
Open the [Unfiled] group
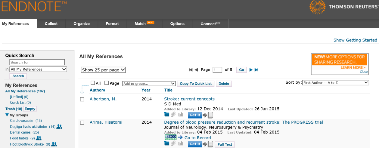19,97
